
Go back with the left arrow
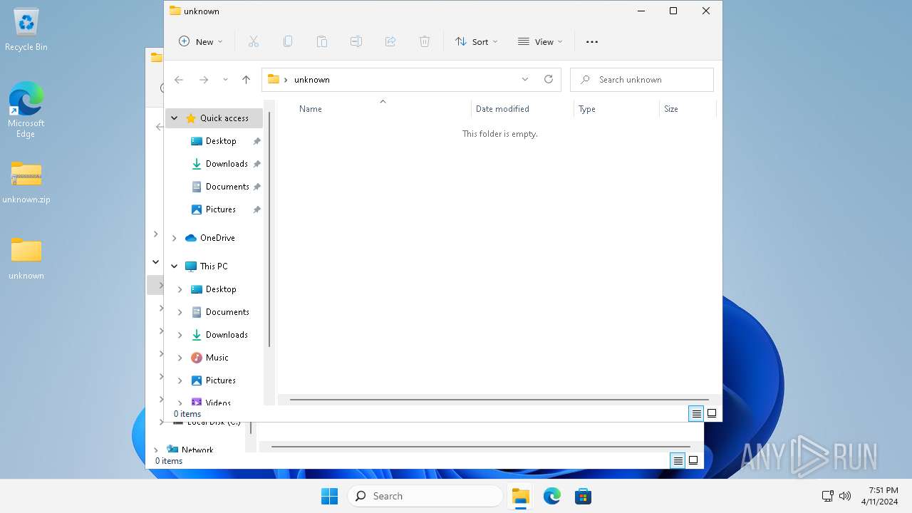click(x=179, y=80)
